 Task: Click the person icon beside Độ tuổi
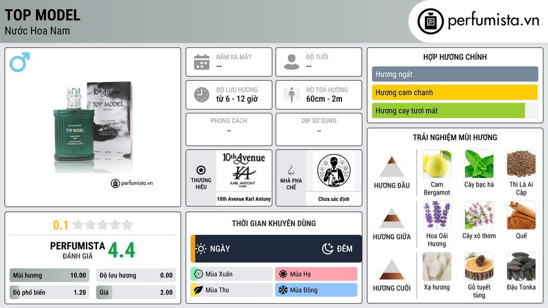(x=292, y=62)
